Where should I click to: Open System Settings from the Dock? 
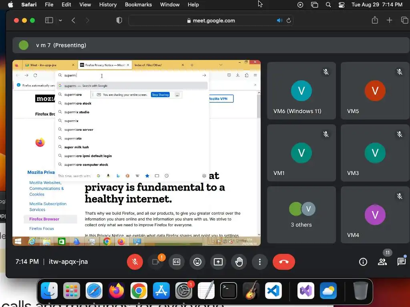point(184,291)
